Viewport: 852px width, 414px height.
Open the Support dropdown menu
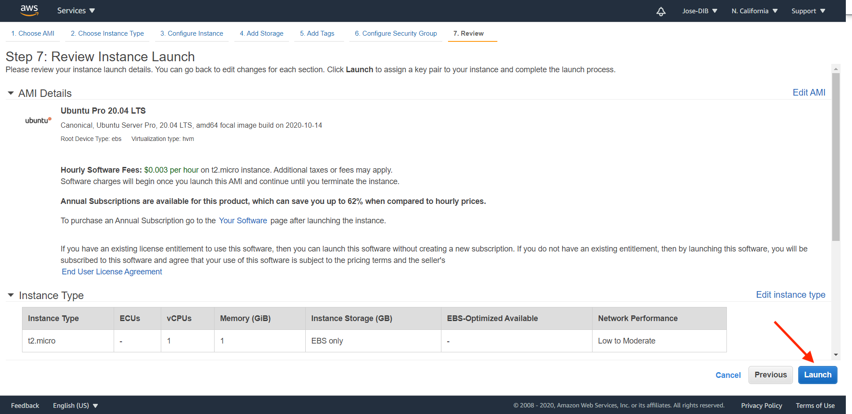pos(808,11)
